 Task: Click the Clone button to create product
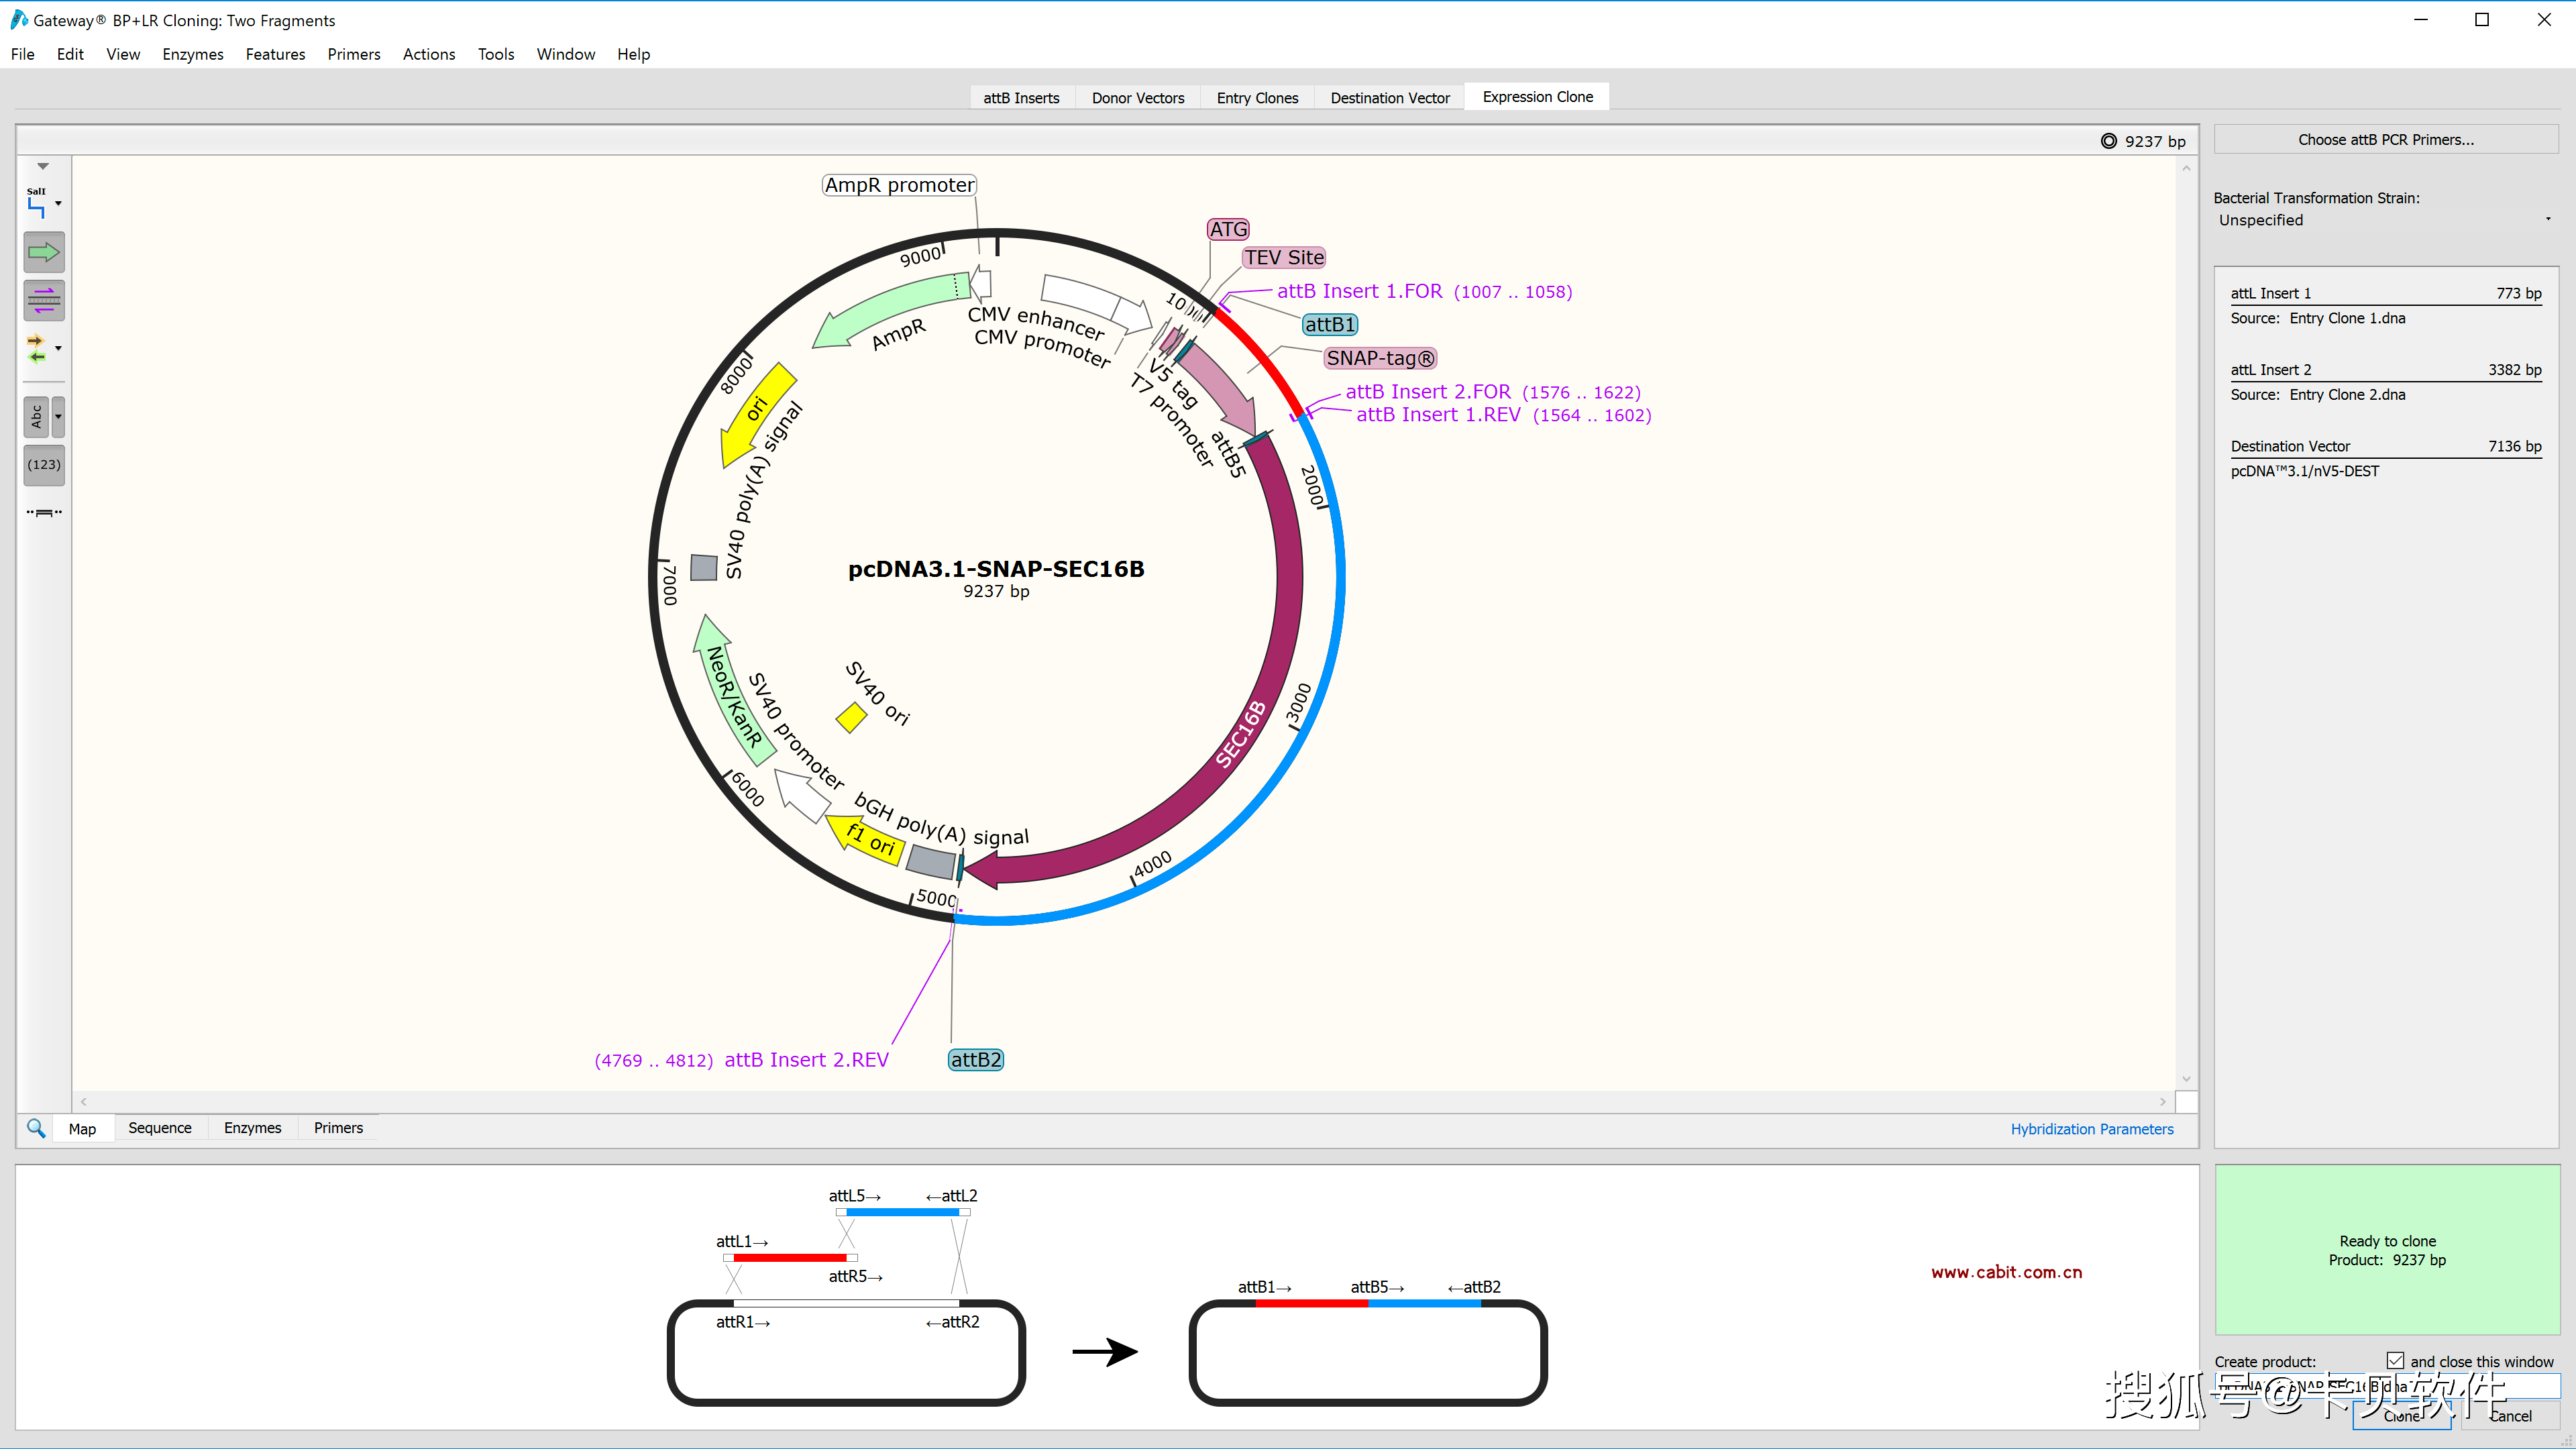pyautogui.click(x=2402, y=1416)
